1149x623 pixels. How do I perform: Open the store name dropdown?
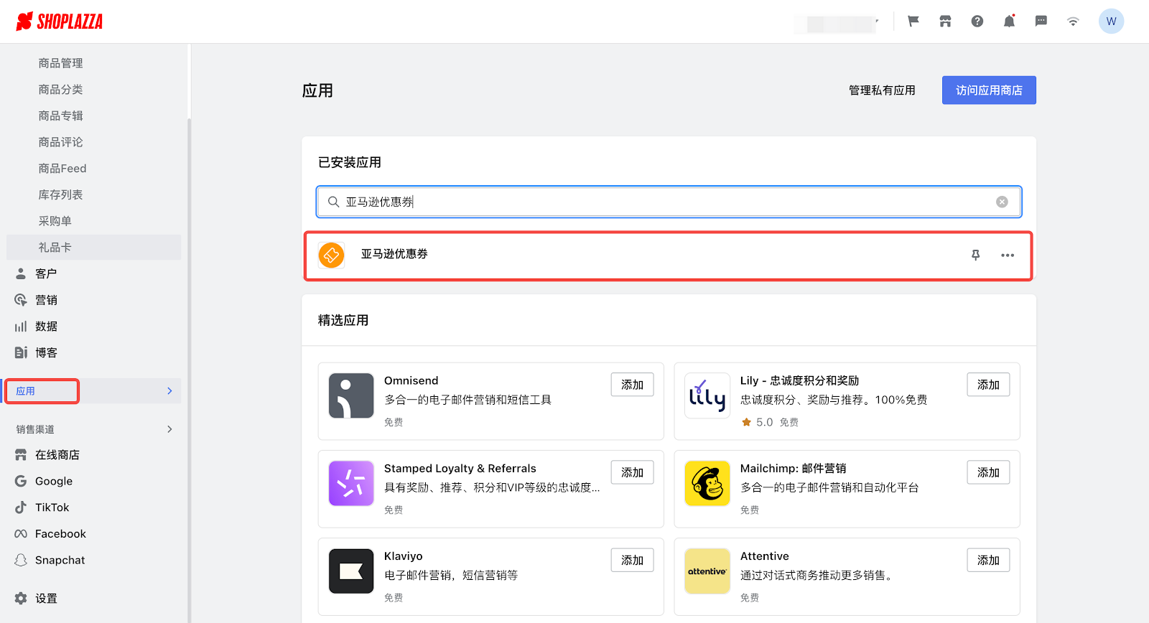tap(837, 23)
